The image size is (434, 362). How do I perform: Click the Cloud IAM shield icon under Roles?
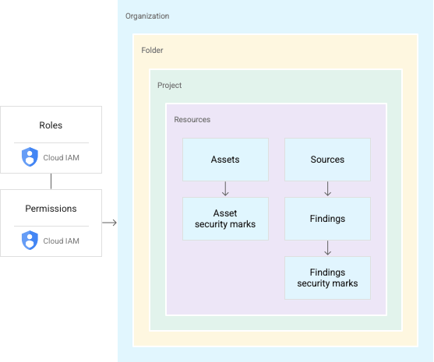[30, 156]
